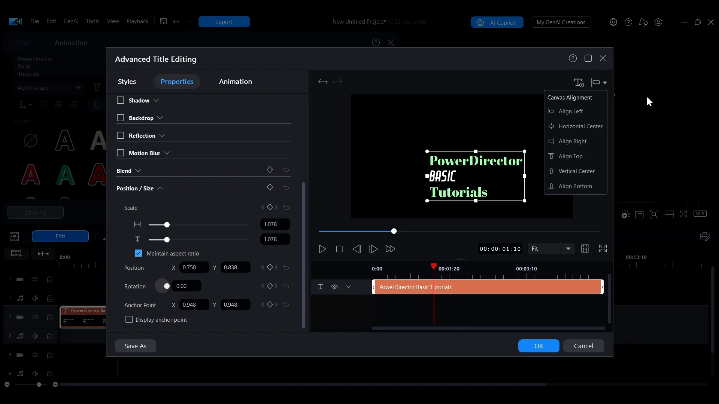The width and height of the screenshot is (719, 404).
Task: Add Position keyframe diamond
Action: (x=270, y=267)
